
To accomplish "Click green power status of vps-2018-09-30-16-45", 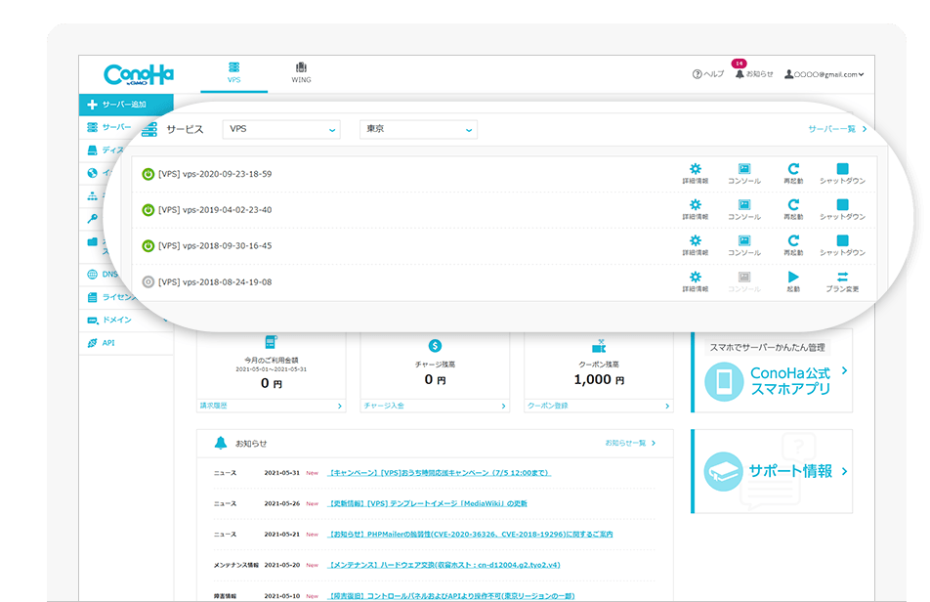I will pyautogui.click(x=148, y=246).
